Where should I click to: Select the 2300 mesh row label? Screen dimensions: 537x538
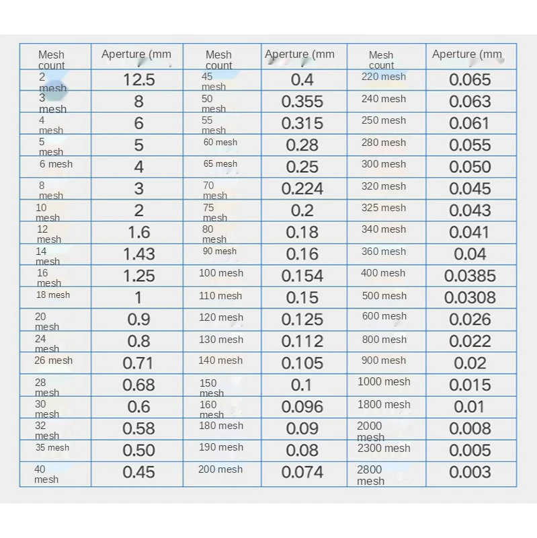click(x=384, y=448)
